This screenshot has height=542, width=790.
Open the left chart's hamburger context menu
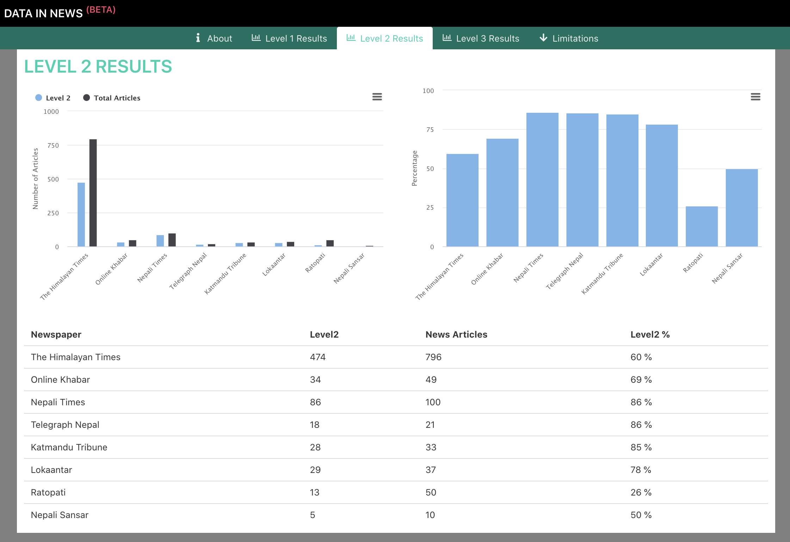coord(377,97)
